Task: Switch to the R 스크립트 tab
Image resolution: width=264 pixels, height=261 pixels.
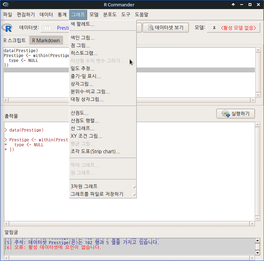Action: pos(15,41)
